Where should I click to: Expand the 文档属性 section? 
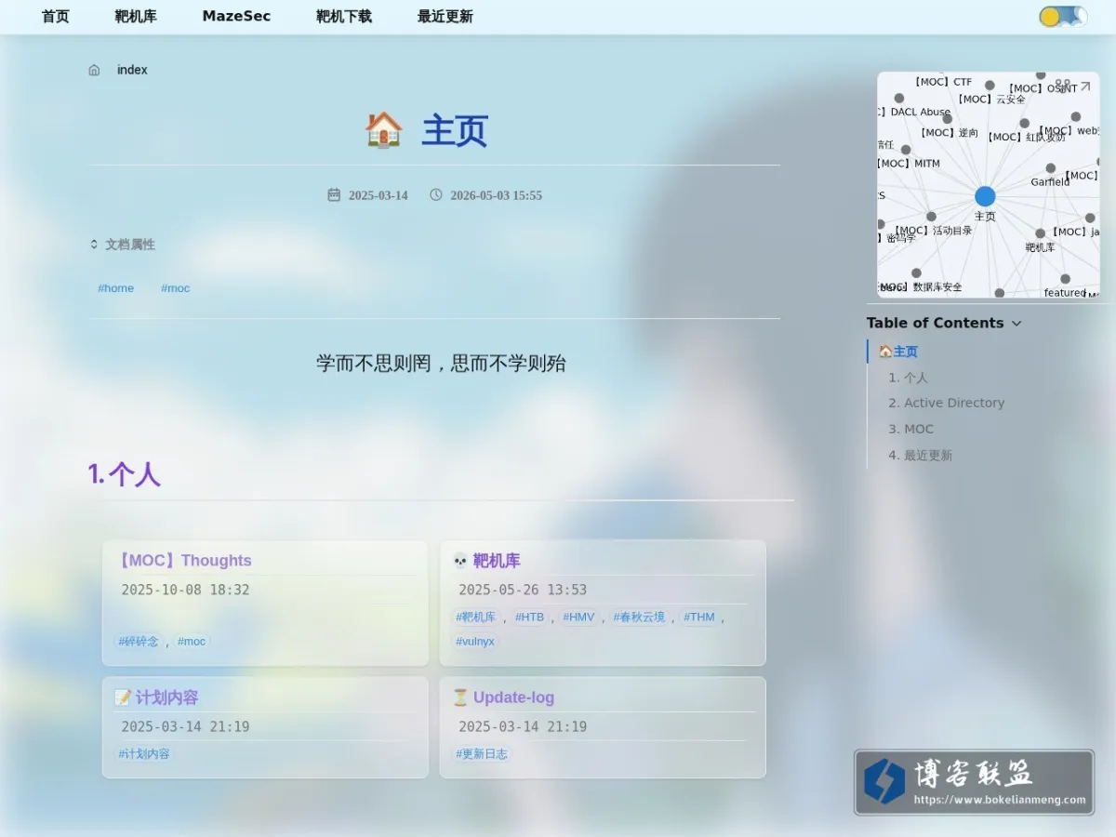tap(122, 245)
